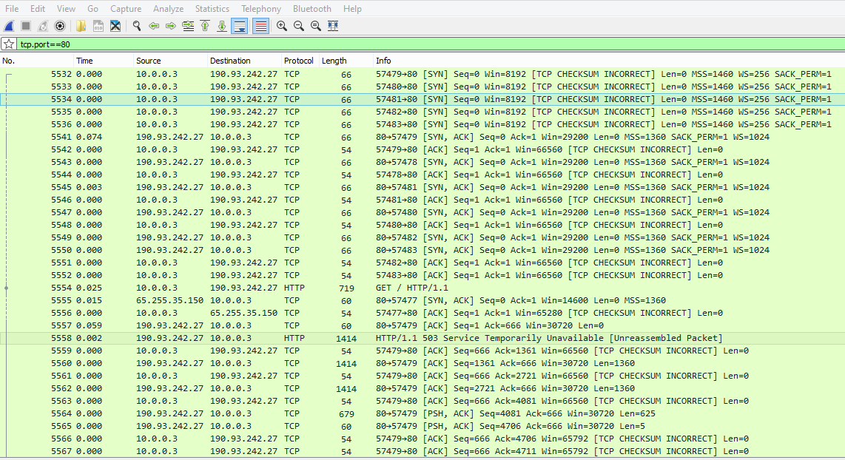Zoom in on packet list text
Image resolution: width=845 pixels, height=460 pixels.
click(x=282, y=26)
